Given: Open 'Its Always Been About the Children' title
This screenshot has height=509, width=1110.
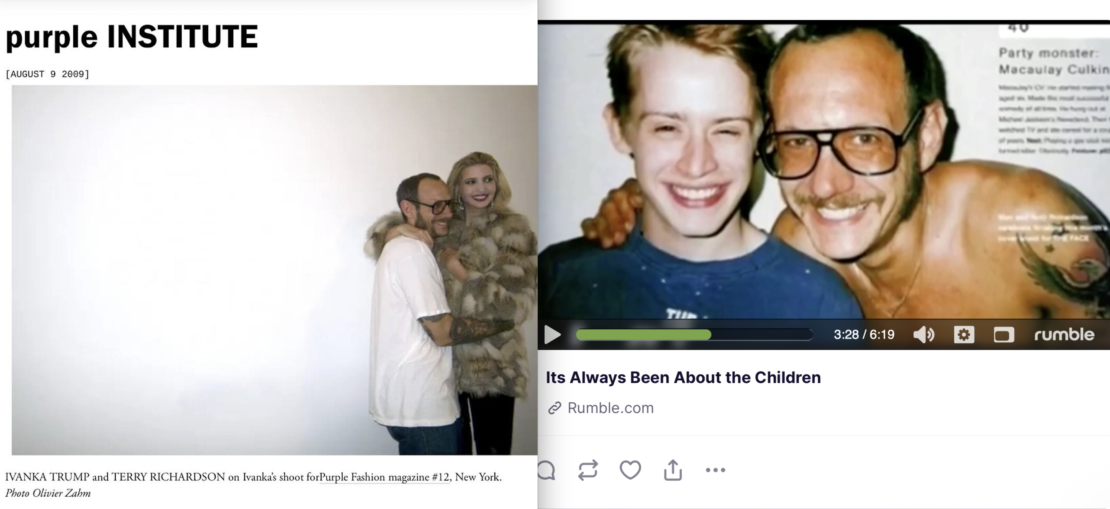Looking at the screenshot, I should 683,377.
